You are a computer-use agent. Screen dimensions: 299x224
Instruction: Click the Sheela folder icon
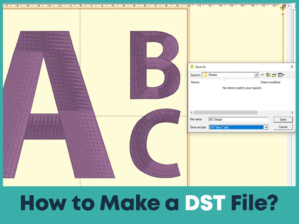[x=205, y=75]
